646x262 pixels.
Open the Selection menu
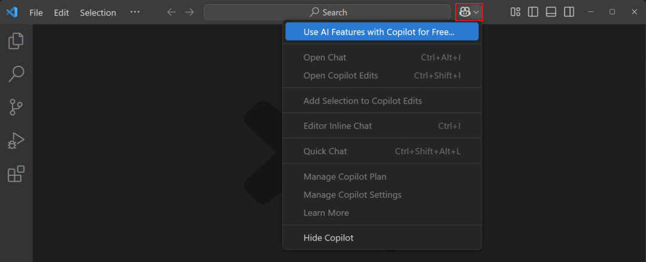(98, 13)
